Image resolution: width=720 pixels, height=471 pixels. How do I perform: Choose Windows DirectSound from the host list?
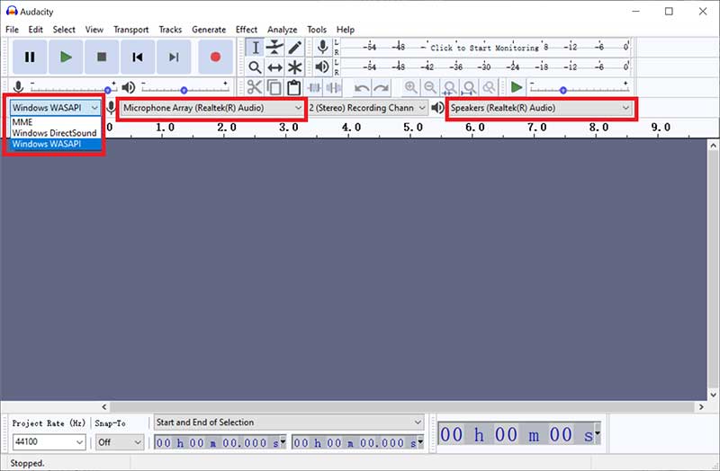[55, 133]
